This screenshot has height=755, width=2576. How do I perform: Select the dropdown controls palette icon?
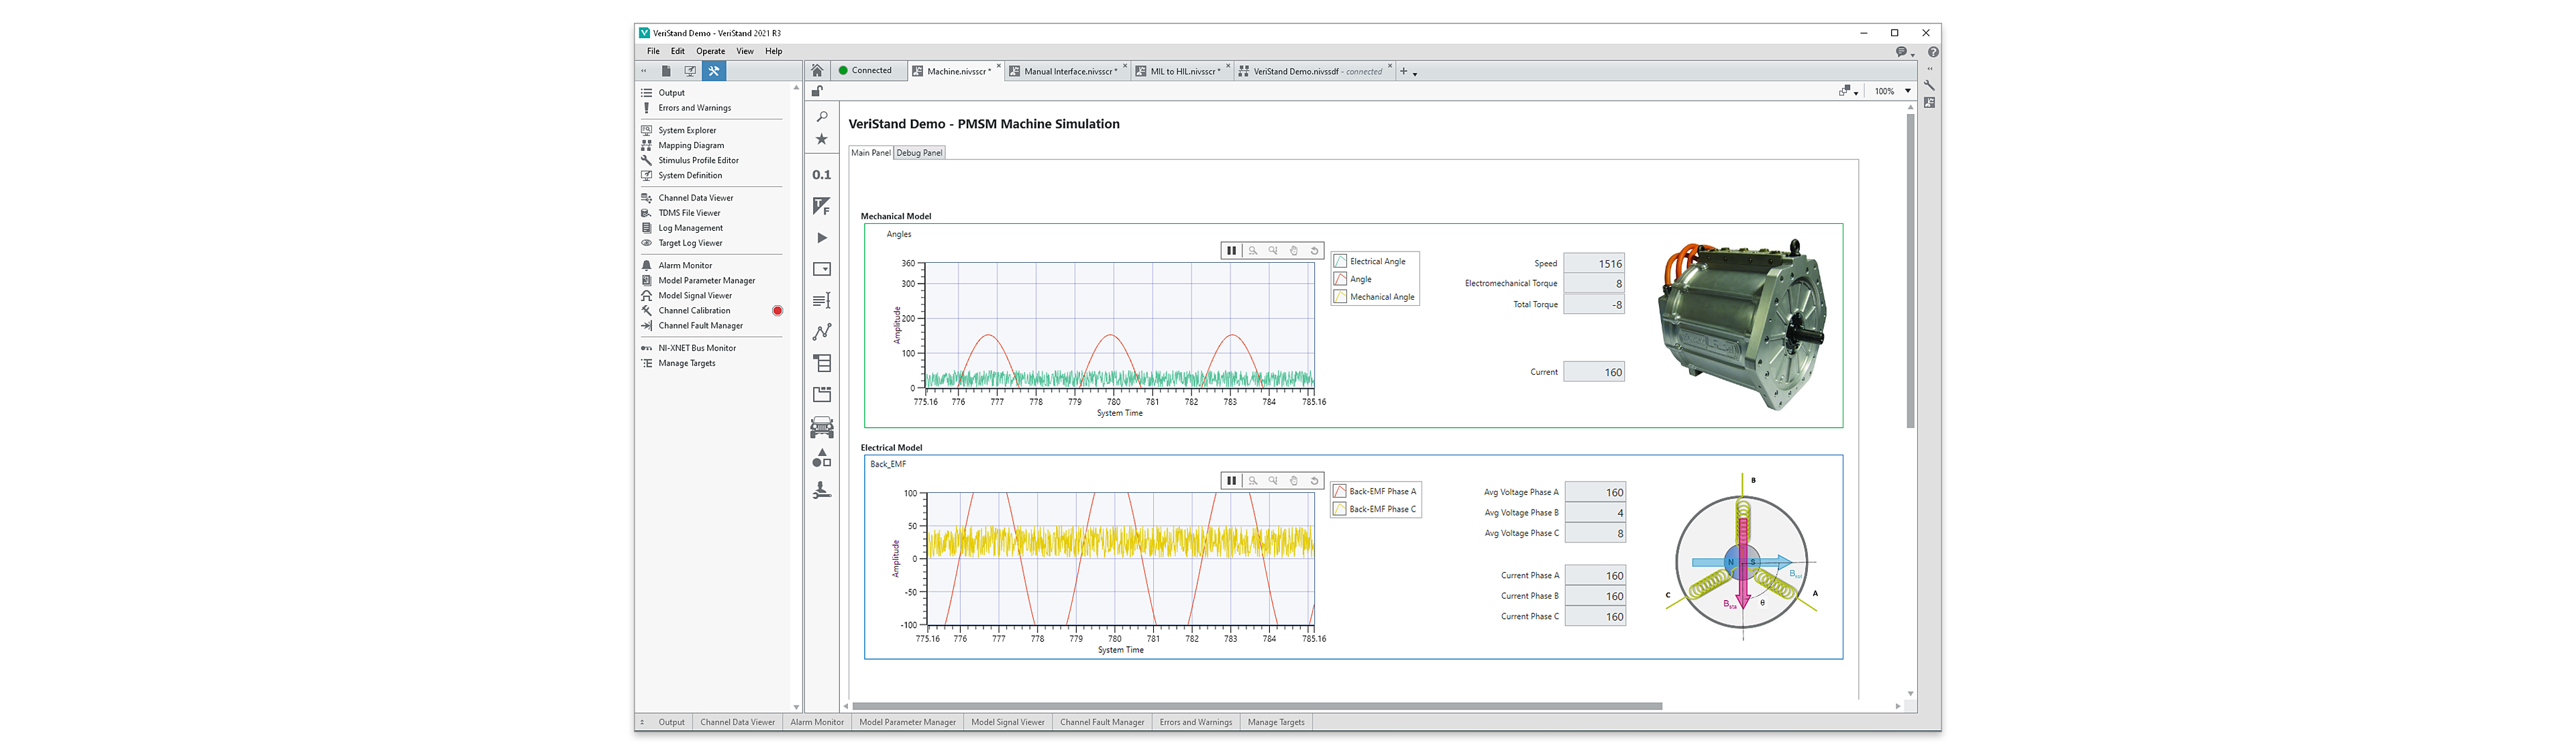pyautogui.click(x=822, y=269)
